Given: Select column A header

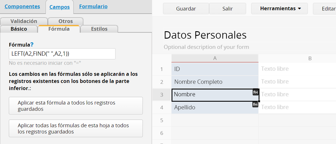Looking at the screenshot, I should tap(215, 58).
